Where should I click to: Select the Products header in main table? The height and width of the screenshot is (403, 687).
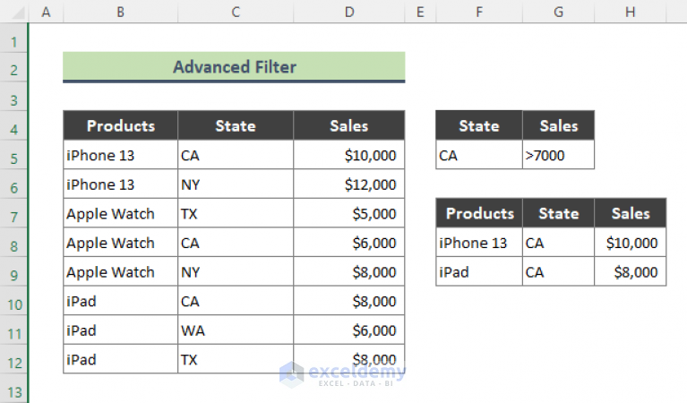click(x=120, y=126)
